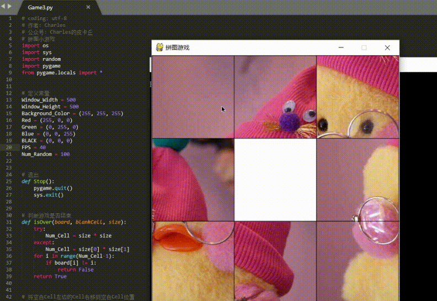Click the disabled maximize button of puzzle window
This screenshot has width=437, height=301.
(x=364, y=47)
